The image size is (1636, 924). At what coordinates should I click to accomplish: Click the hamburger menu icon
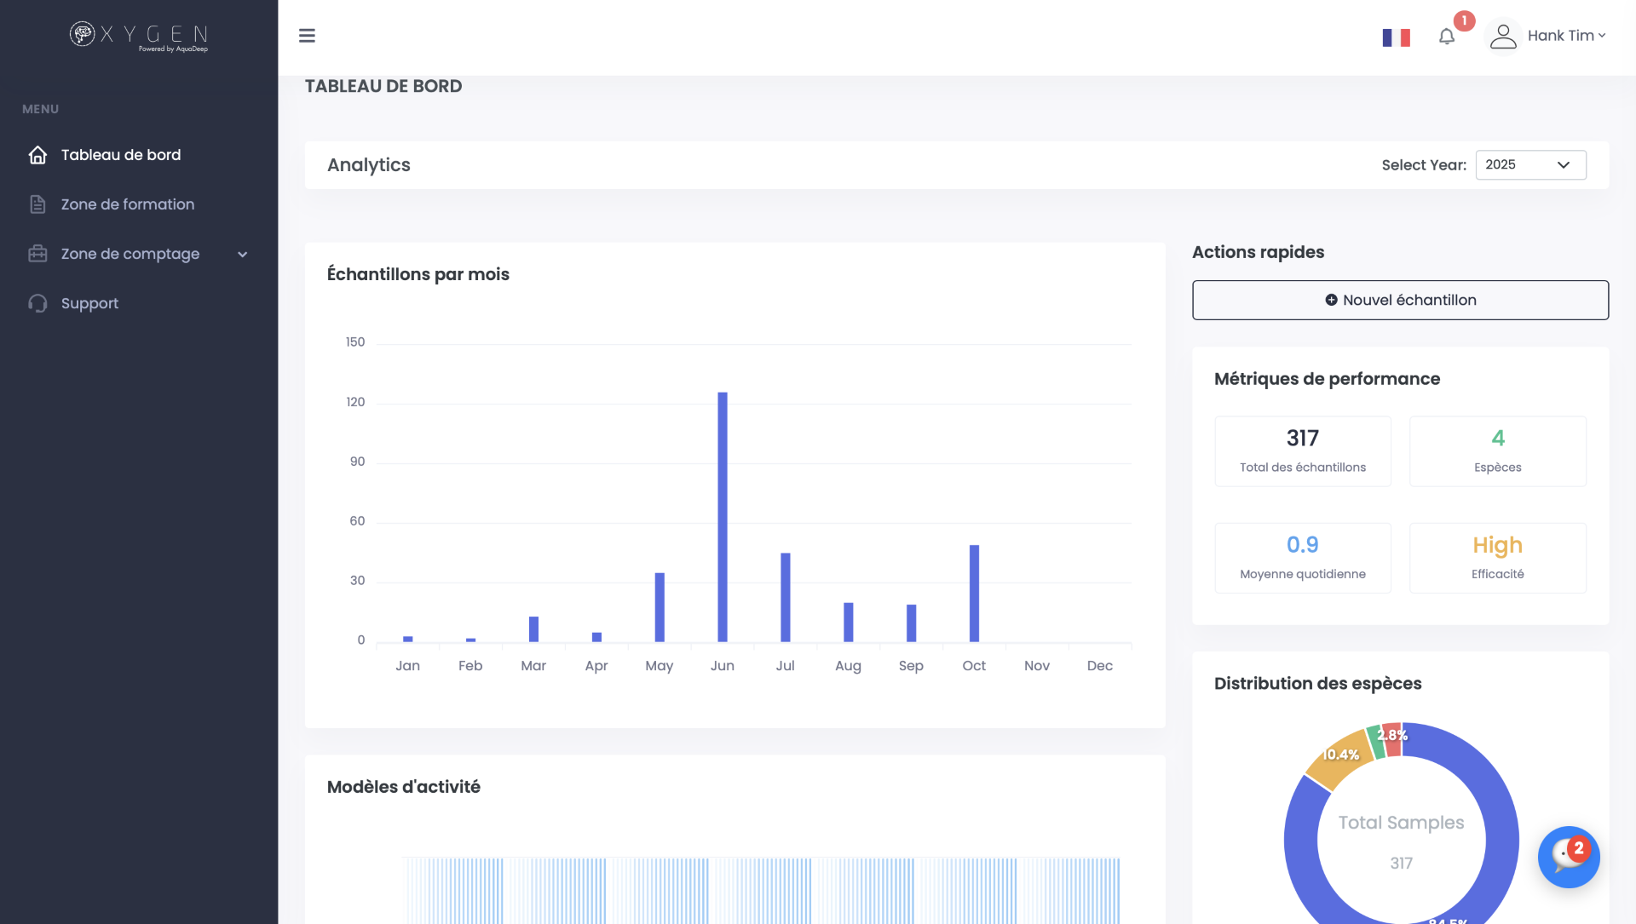307,36
